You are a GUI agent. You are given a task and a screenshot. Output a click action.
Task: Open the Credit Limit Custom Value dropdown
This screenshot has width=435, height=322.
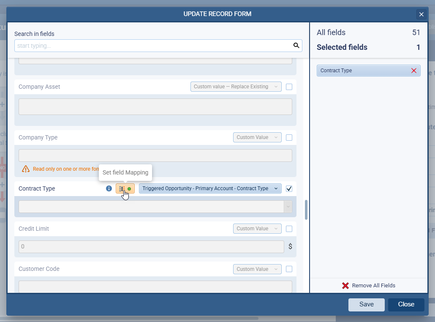click(x=257, y=229)
